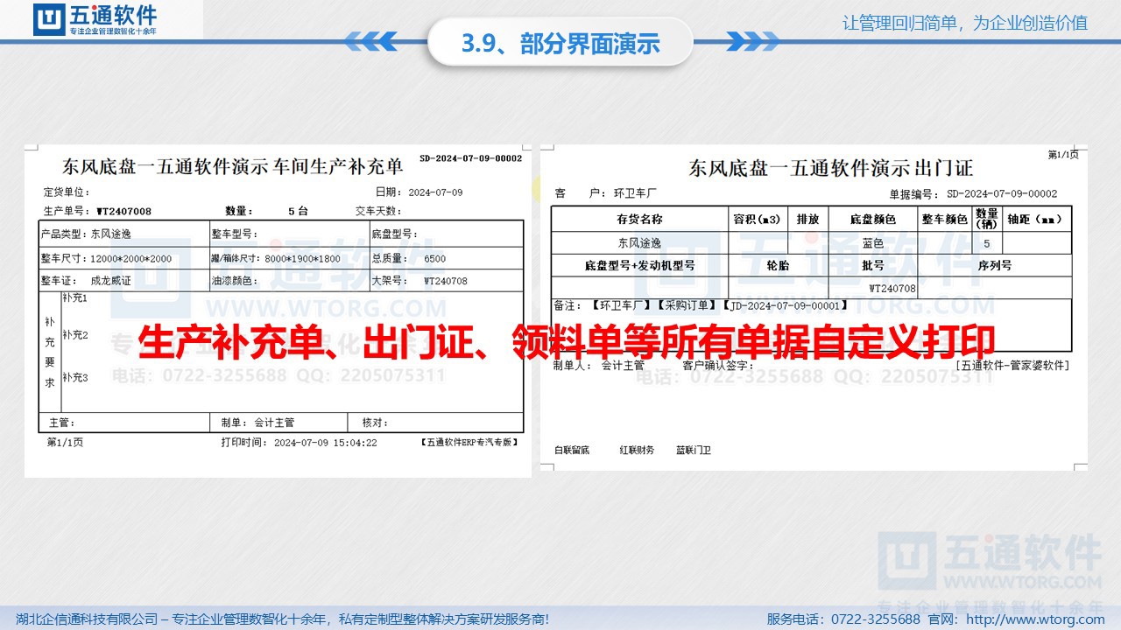1121x630 pixels.
Task: Open the 出门证 document thumbnail
Action: click(814, 308)
